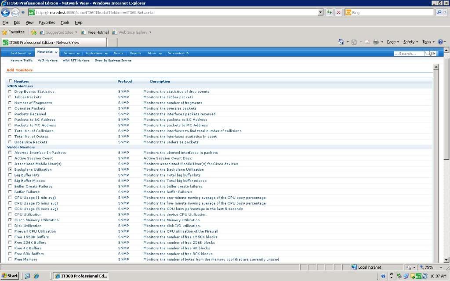Stop page loading with the red X icon
Screen dimensions: 450x281
coord(338,12)
